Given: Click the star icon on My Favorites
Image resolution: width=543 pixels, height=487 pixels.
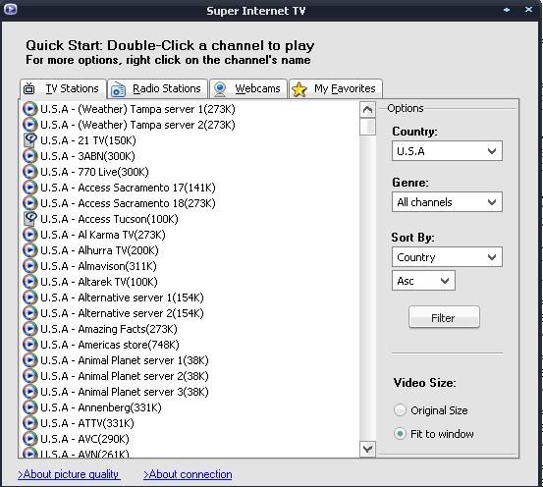Looking at the screenshot, I should click(x=299, y=89).
